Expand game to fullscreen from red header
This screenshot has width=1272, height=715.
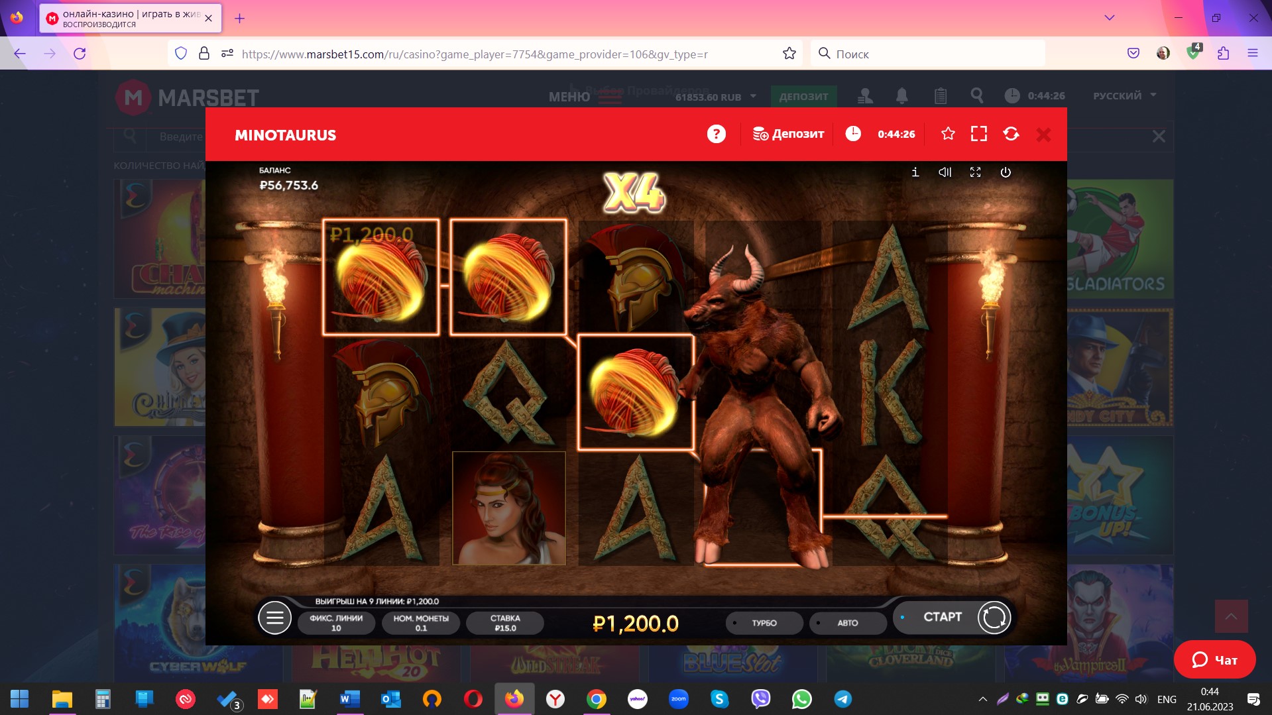[x=979, y=135]
